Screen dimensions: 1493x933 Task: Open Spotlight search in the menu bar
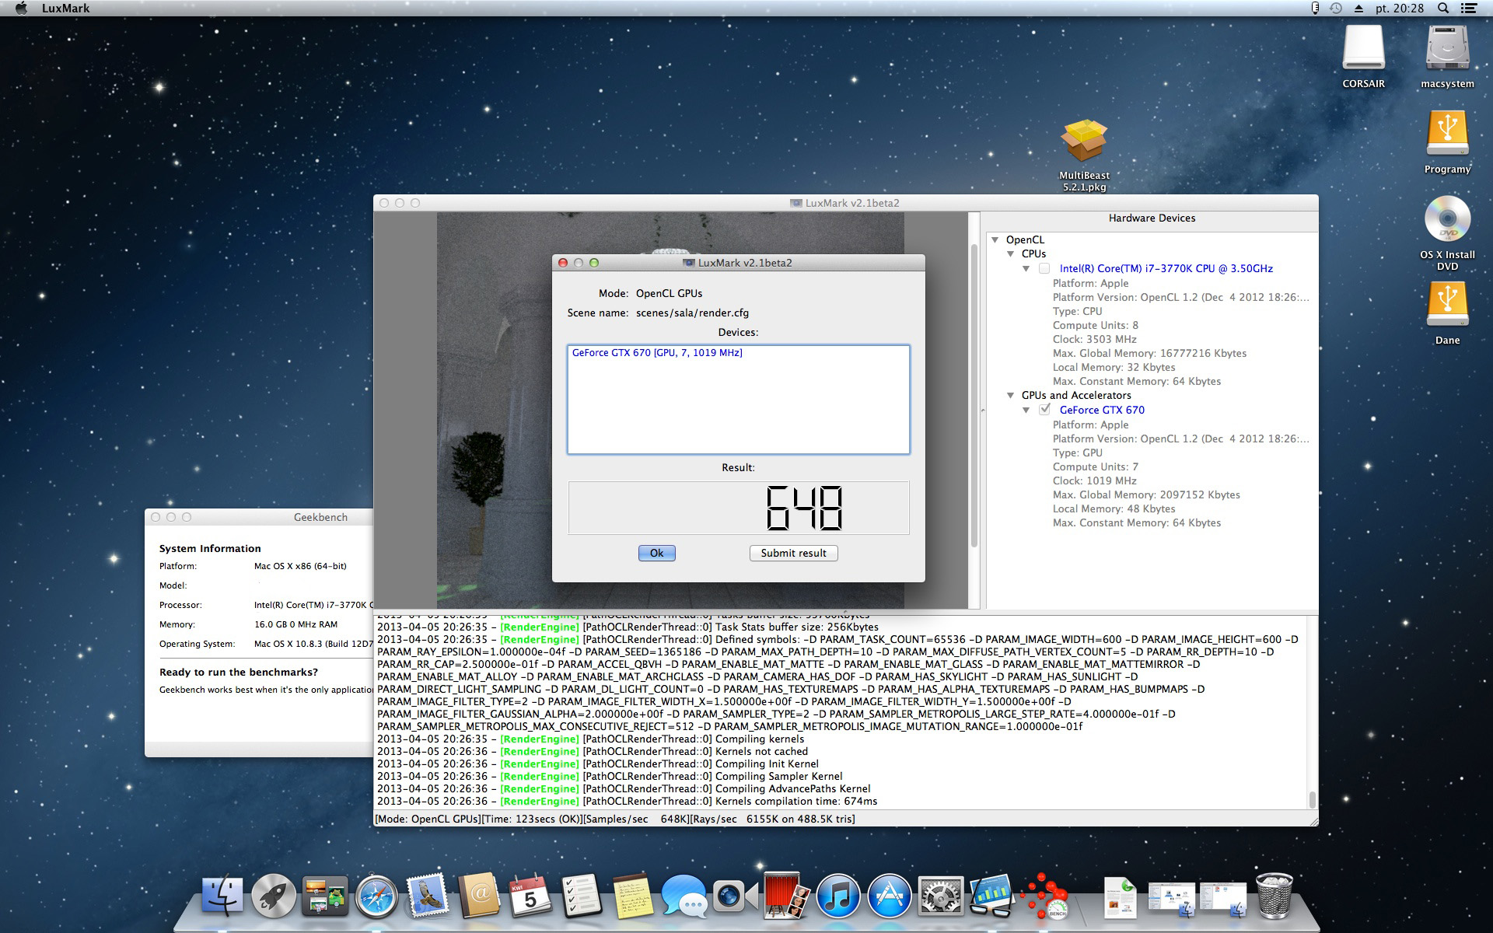1442,9
